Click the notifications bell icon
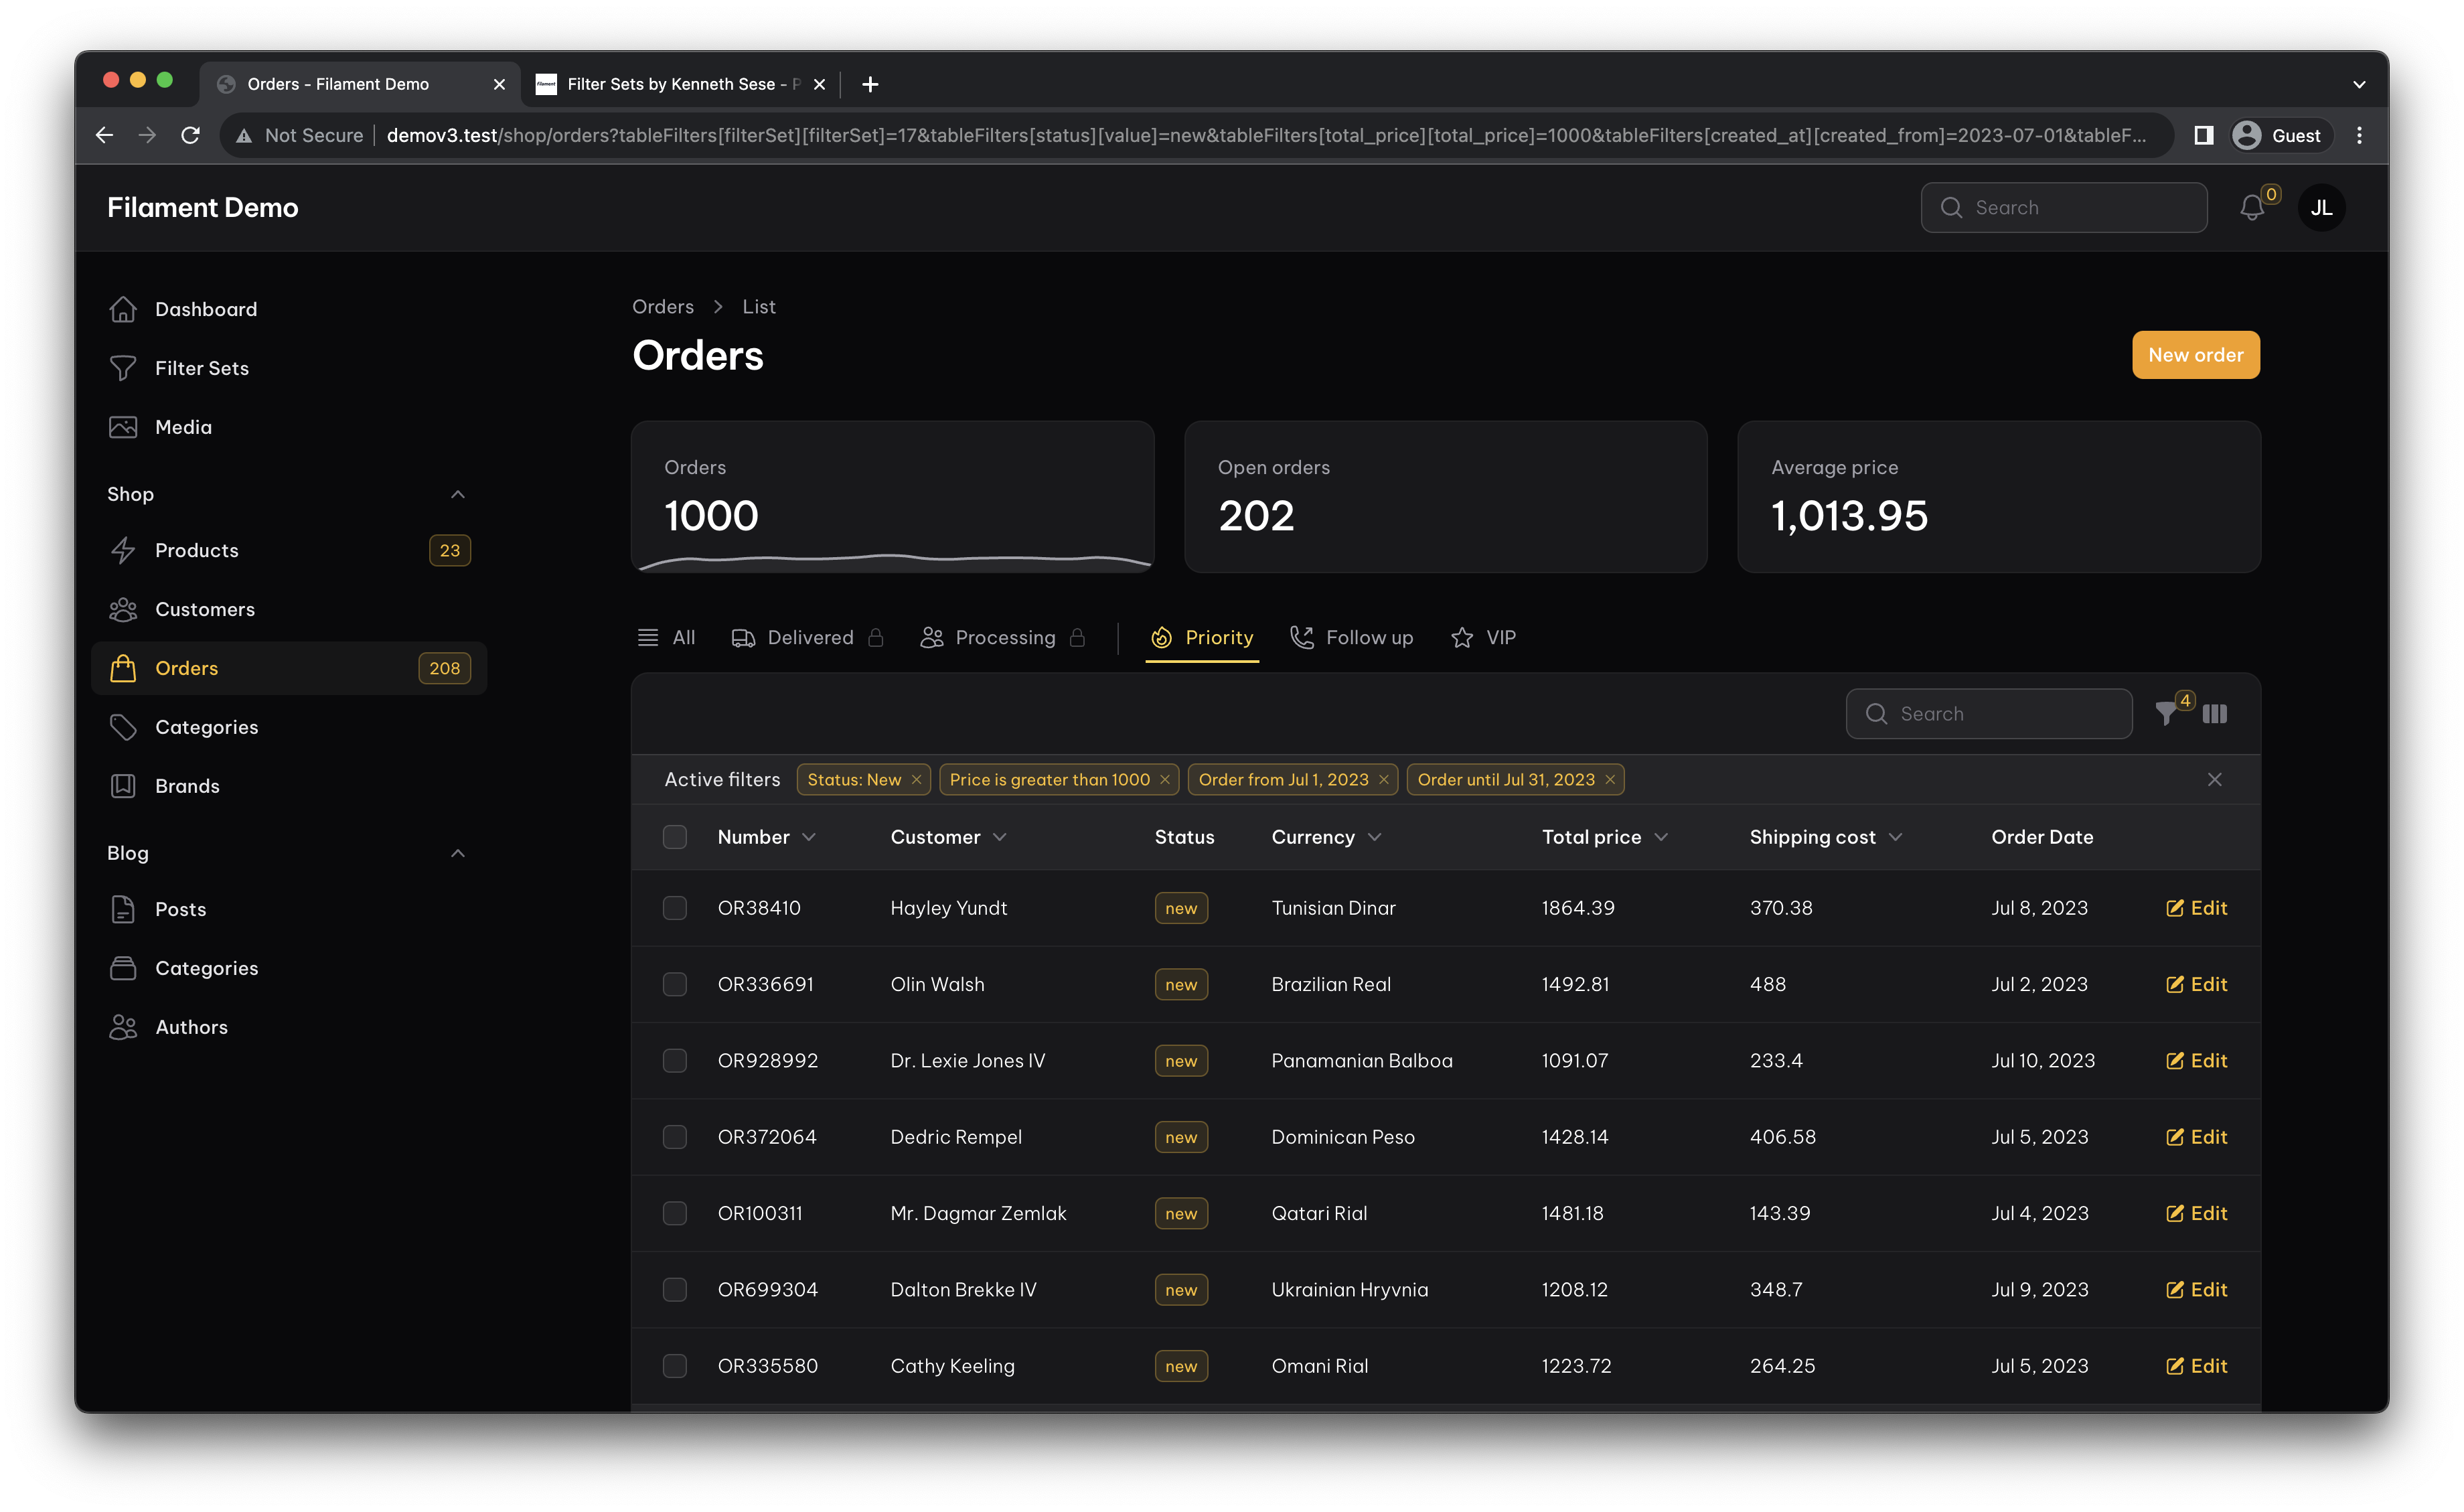The image size is (2464, 1512). click(x=2251, y=208)
